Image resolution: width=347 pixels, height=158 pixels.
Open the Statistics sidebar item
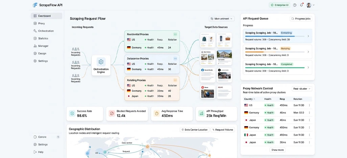pos(46,38)
